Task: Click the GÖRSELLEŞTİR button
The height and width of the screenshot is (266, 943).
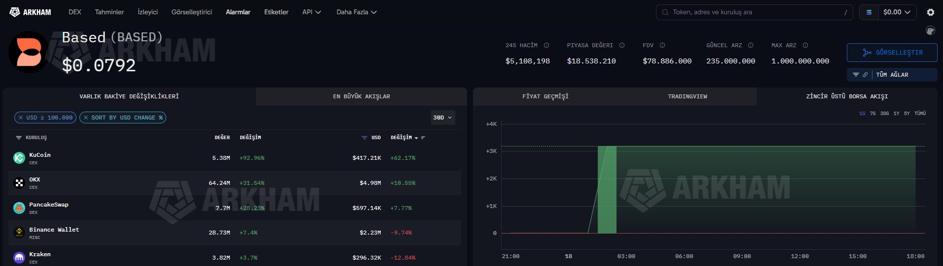Action: [x=892, y=53]
